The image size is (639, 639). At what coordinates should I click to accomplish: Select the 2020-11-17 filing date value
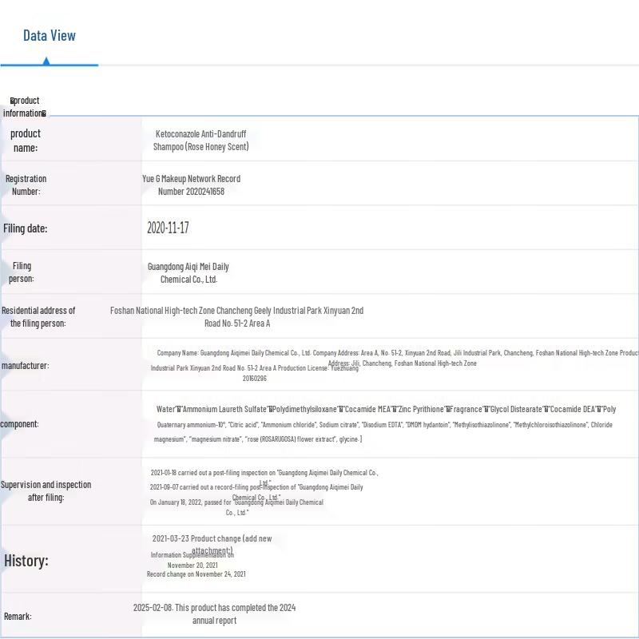[168, 228]
